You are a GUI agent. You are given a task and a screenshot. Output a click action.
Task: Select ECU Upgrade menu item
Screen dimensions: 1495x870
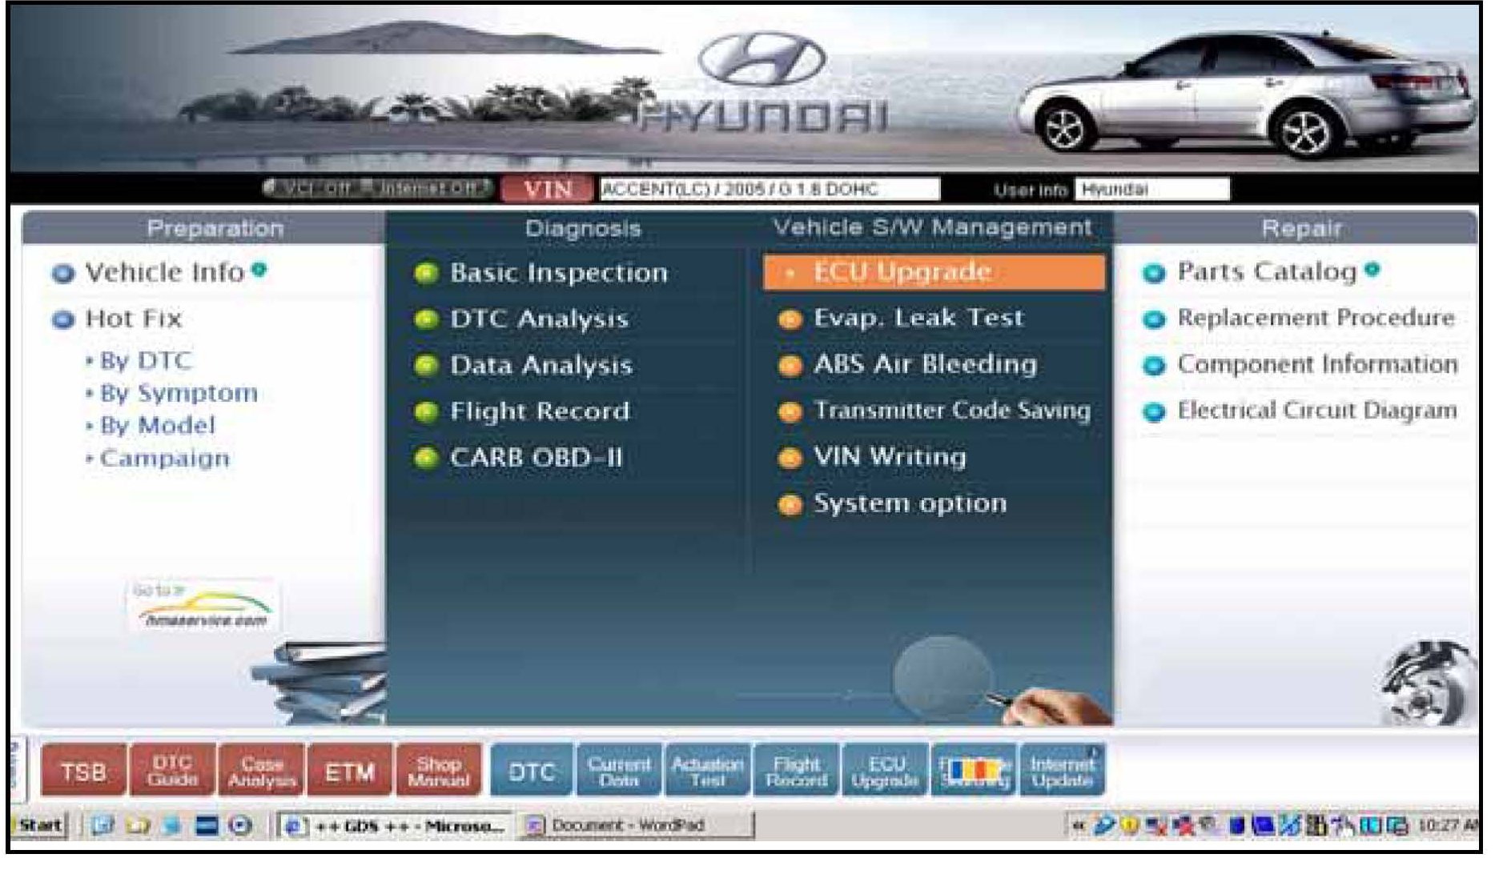934,273
